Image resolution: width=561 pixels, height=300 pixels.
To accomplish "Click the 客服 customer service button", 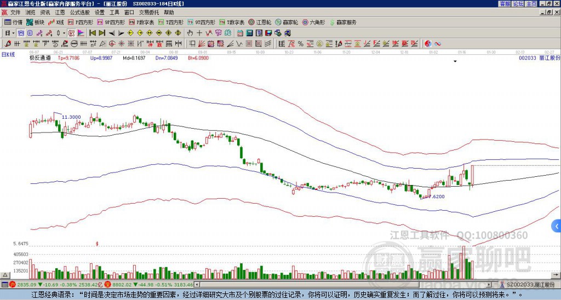I will pyautogui.click(x=505, y=4).
